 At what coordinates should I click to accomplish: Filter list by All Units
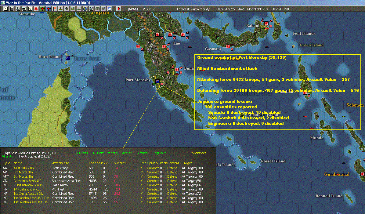[x=82, y=153]
